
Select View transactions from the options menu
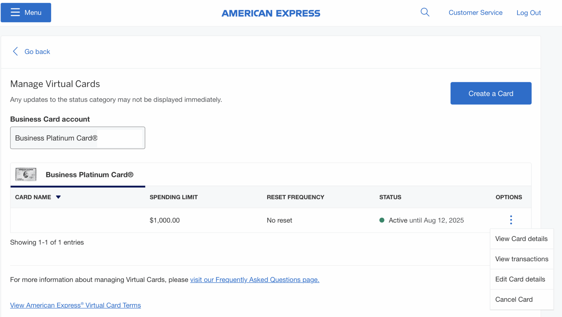point(521,259)
